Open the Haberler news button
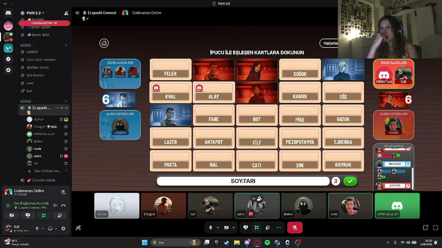The image size is (442, 248). [329, 43]
